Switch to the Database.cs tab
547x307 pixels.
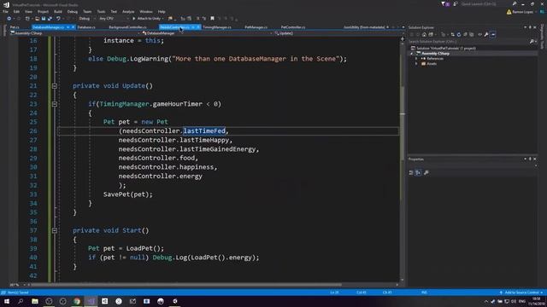[x=86, y=27]
